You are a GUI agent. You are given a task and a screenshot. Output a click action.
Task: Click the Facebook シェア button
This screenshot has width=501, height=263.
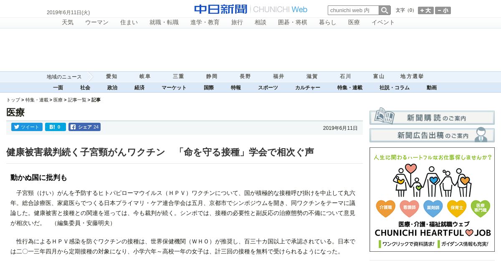tap(84, 127)
